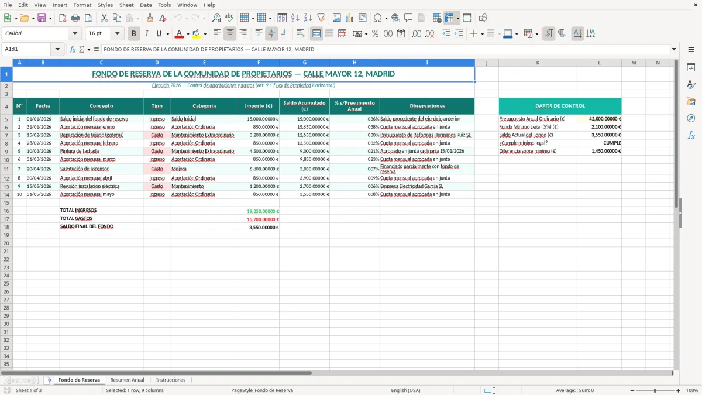Click the Format as Percent icon
Image resolution: width=702 pixels, height=395 pixels.
click(375, 34)
